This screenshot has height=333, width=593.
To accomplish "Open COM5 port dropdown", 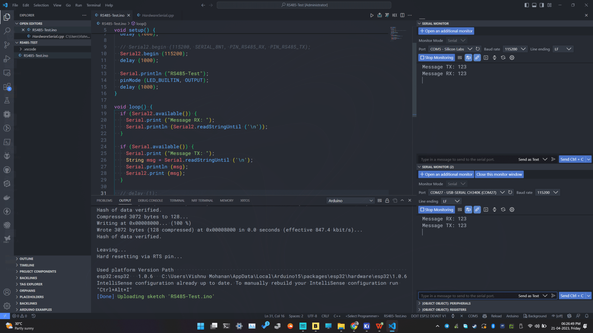I will 451,49.
